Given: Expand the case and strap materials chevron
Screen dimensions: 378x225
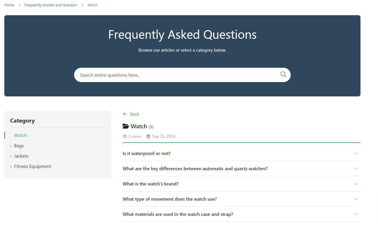Looking at the screenshot, I should (x=356, y=214).
